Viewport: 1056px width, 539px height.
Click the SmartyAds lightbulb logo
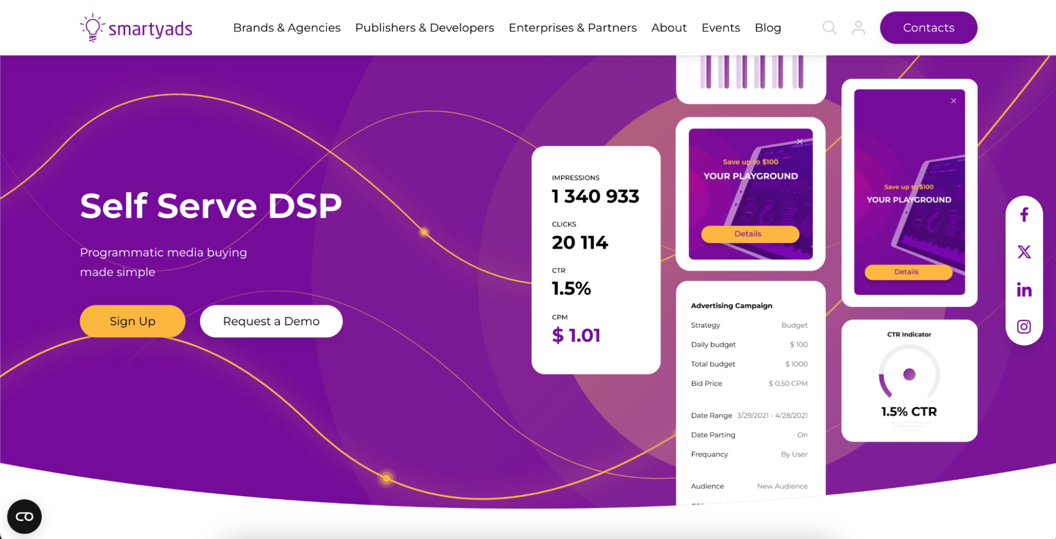click(x=92, y=26)
